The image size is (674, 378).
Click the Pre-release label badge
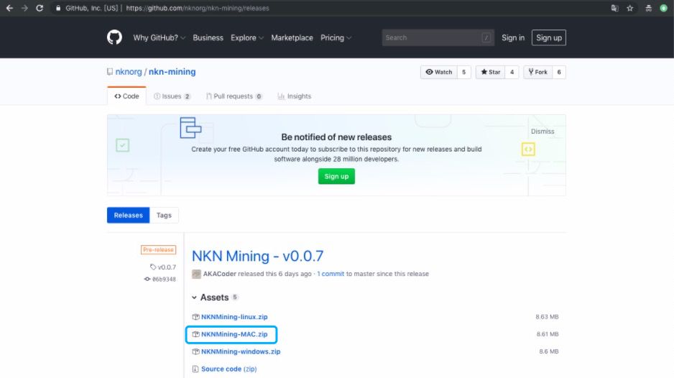[x=158, y=250]
